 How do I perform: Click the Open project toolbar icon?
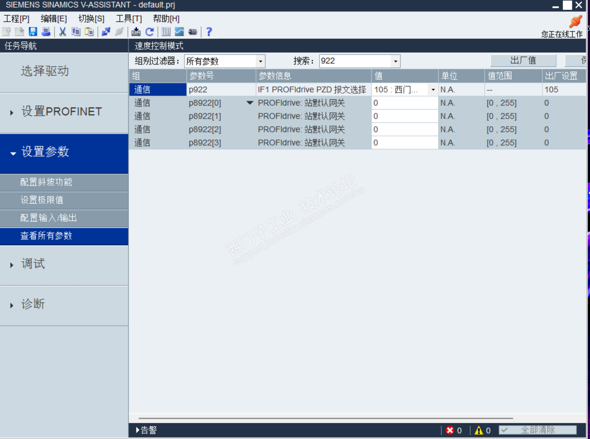[20, 32]
